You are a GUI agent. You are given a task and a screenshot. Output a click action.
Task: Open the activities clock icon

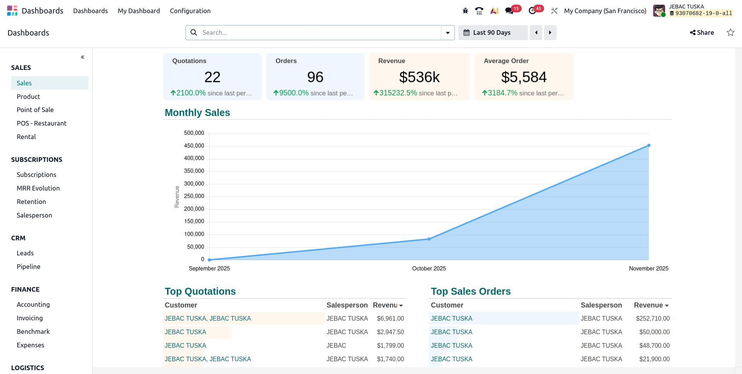pyautogui.click(x=532, y=11)
